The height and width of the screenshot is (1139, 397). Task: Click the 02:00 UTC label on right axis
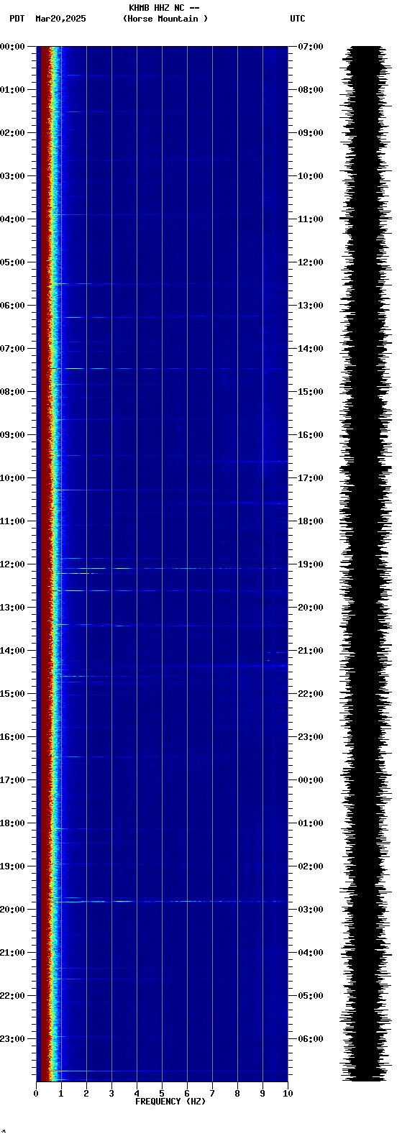click(x=310, y=866)
